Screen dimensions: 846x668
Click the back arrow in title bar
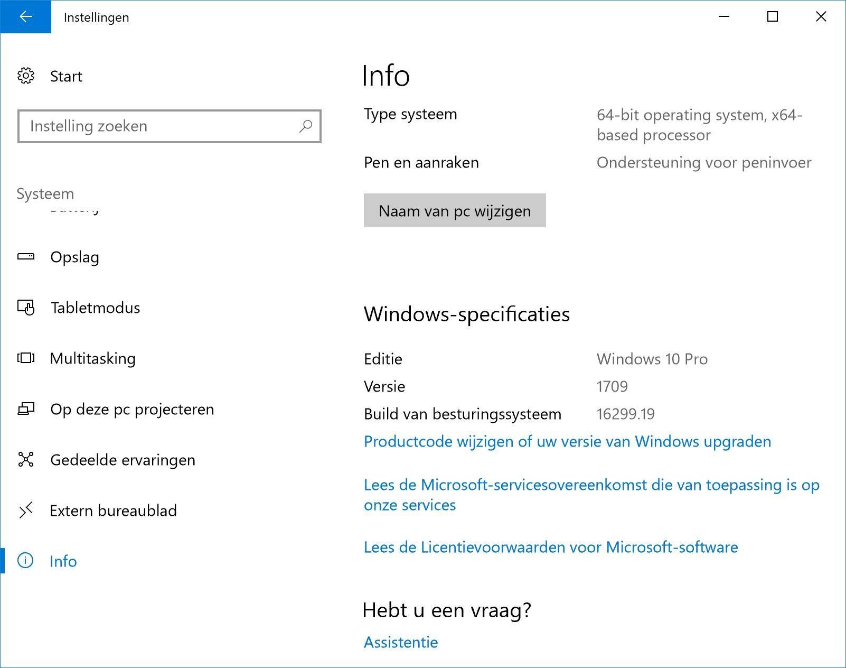click(x=25, y=17)
